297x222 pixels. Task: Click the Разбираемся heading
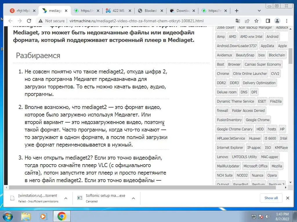(38, 55)
